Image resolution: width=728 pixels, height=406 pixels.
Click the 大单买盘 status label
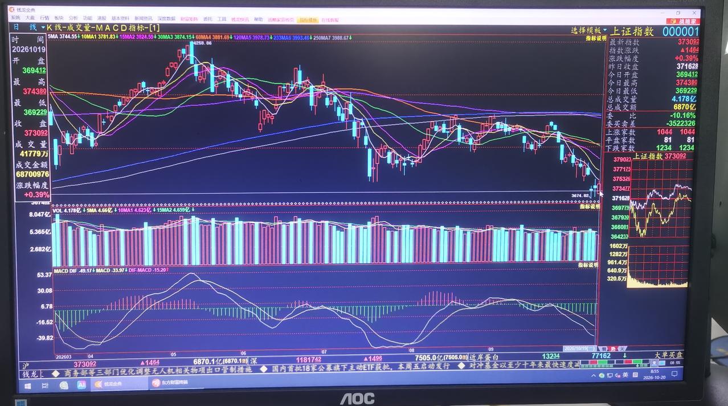668,355
